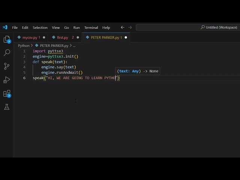Click the 'speak' call on line 6

38,78
